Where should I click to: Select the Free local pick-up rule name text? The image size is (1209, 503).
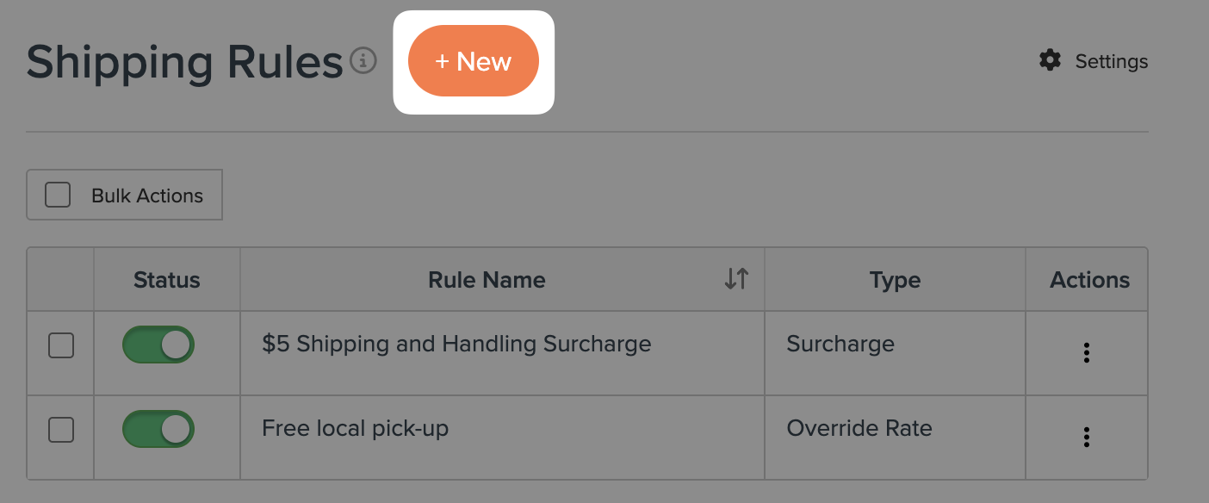(x=354, y=428)
